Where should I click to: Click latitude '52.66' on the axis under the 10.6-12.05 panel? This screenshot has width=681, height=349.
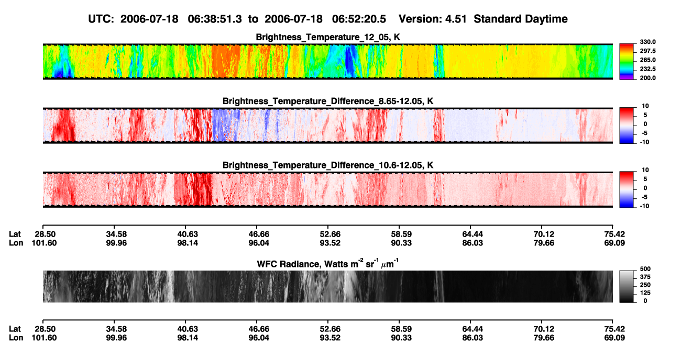(328, 234)
